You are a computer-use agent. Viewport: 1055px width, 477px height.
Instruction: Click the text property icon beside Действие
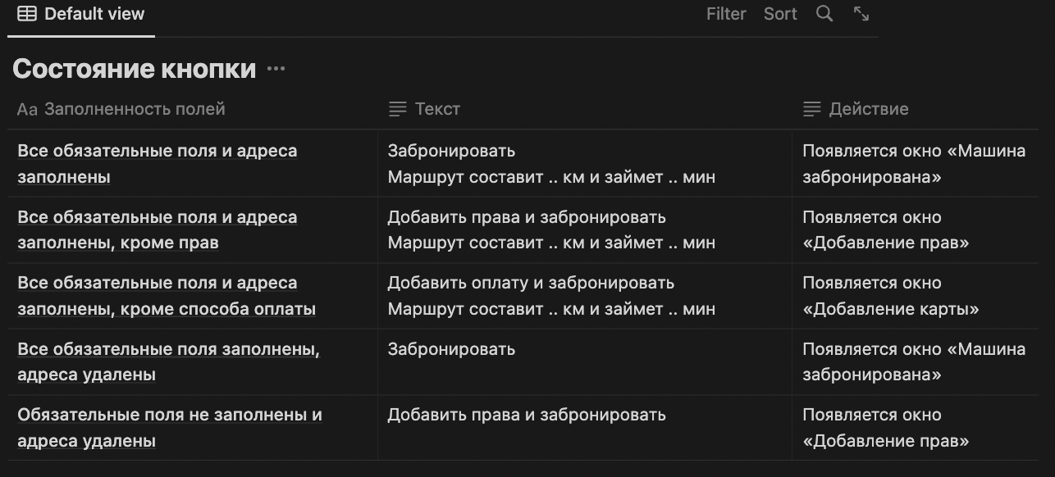tap(811, 108)
